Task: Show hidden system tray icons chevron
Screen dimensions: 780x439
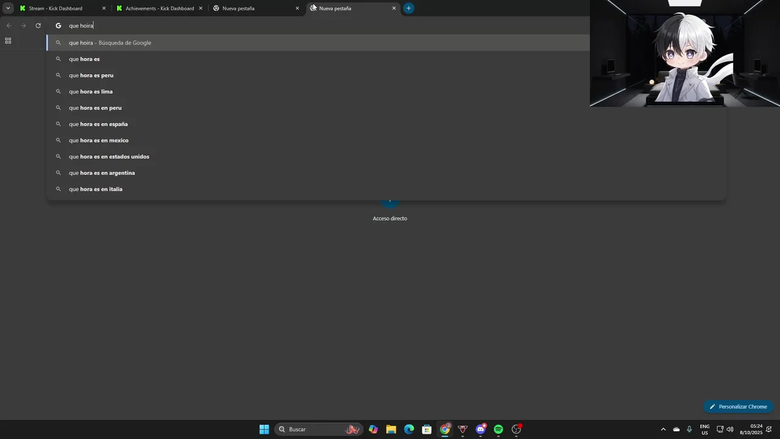Action: coord(663,429)
